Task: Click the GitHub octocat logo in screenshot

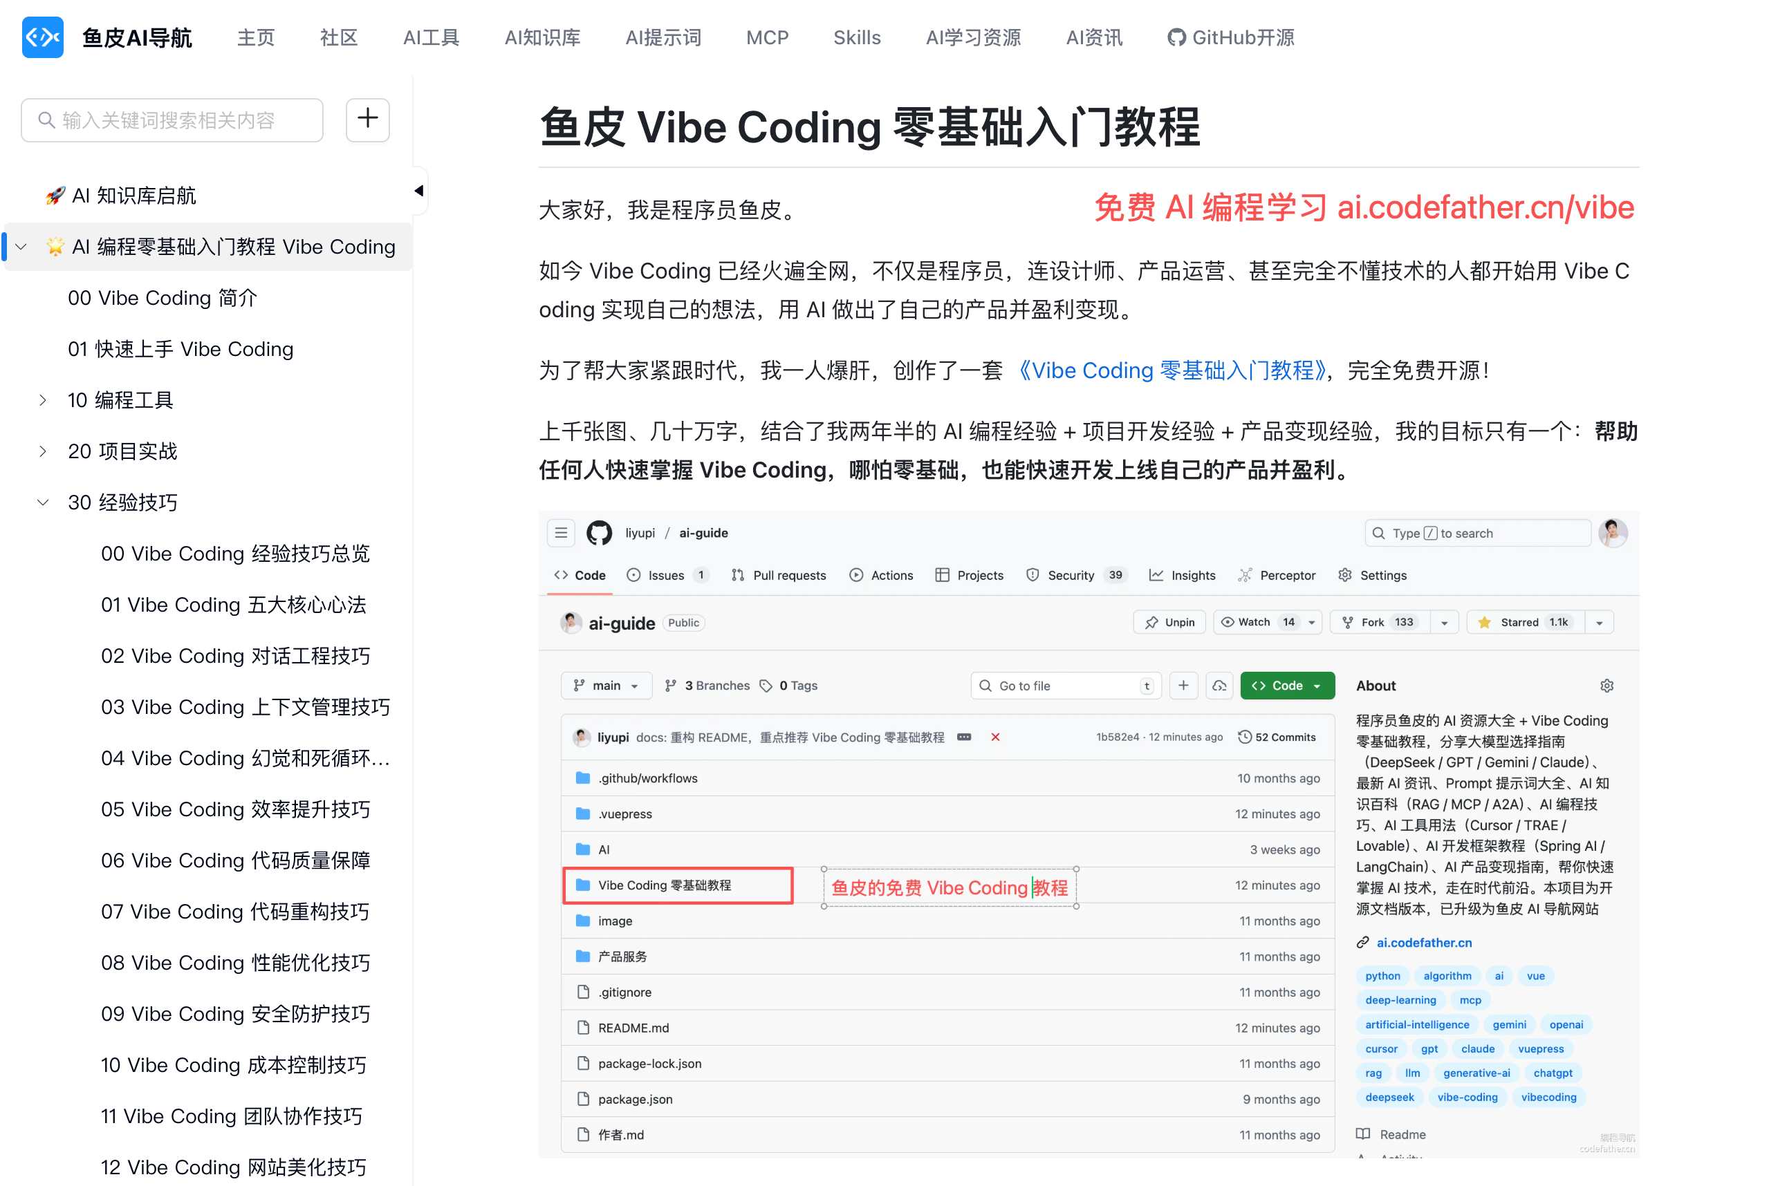Action: 600,532
